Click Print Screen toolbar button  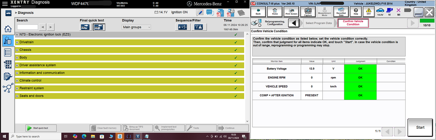click(291, 12)
